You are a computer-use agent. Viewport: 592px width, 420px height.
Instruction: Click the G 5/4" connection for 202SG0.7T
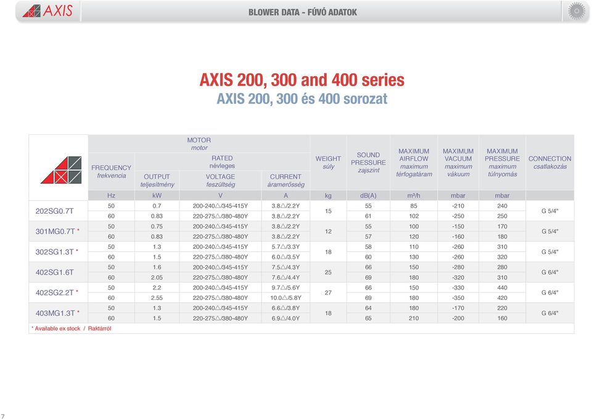tap(549, 211)
